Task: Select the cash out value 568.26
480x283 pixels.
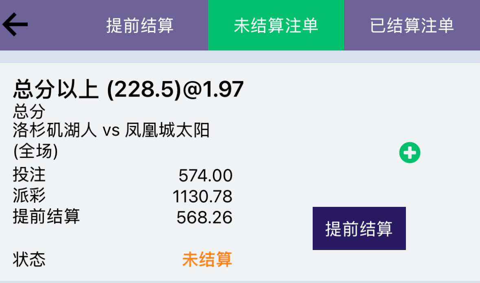Action: tap(204, 217)
